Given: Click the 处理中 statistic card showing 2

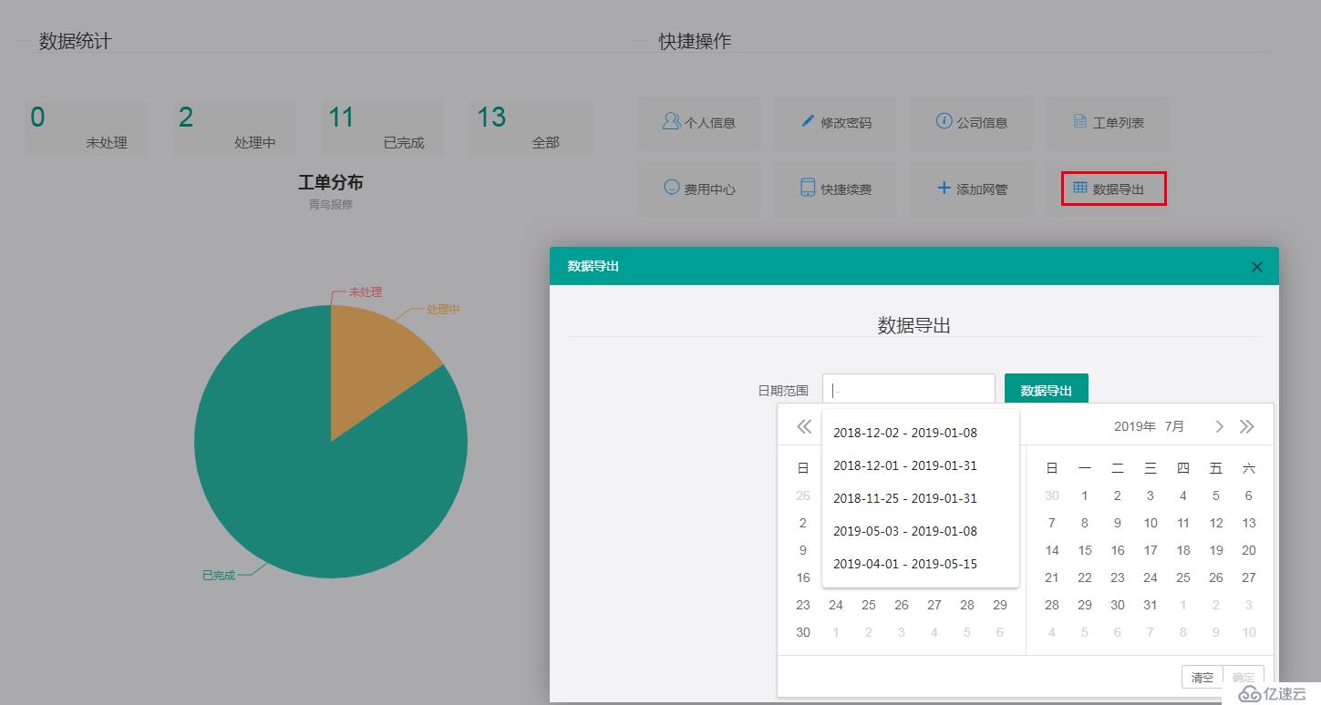Looking at the screenshot, I should point(234,129).
